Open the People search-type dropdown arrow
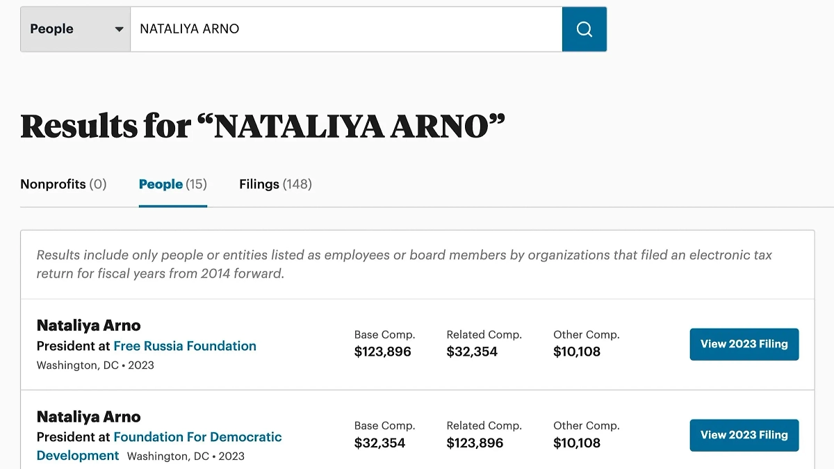The height and width of the screenshot is (469, 834). [x=119, y=29]
